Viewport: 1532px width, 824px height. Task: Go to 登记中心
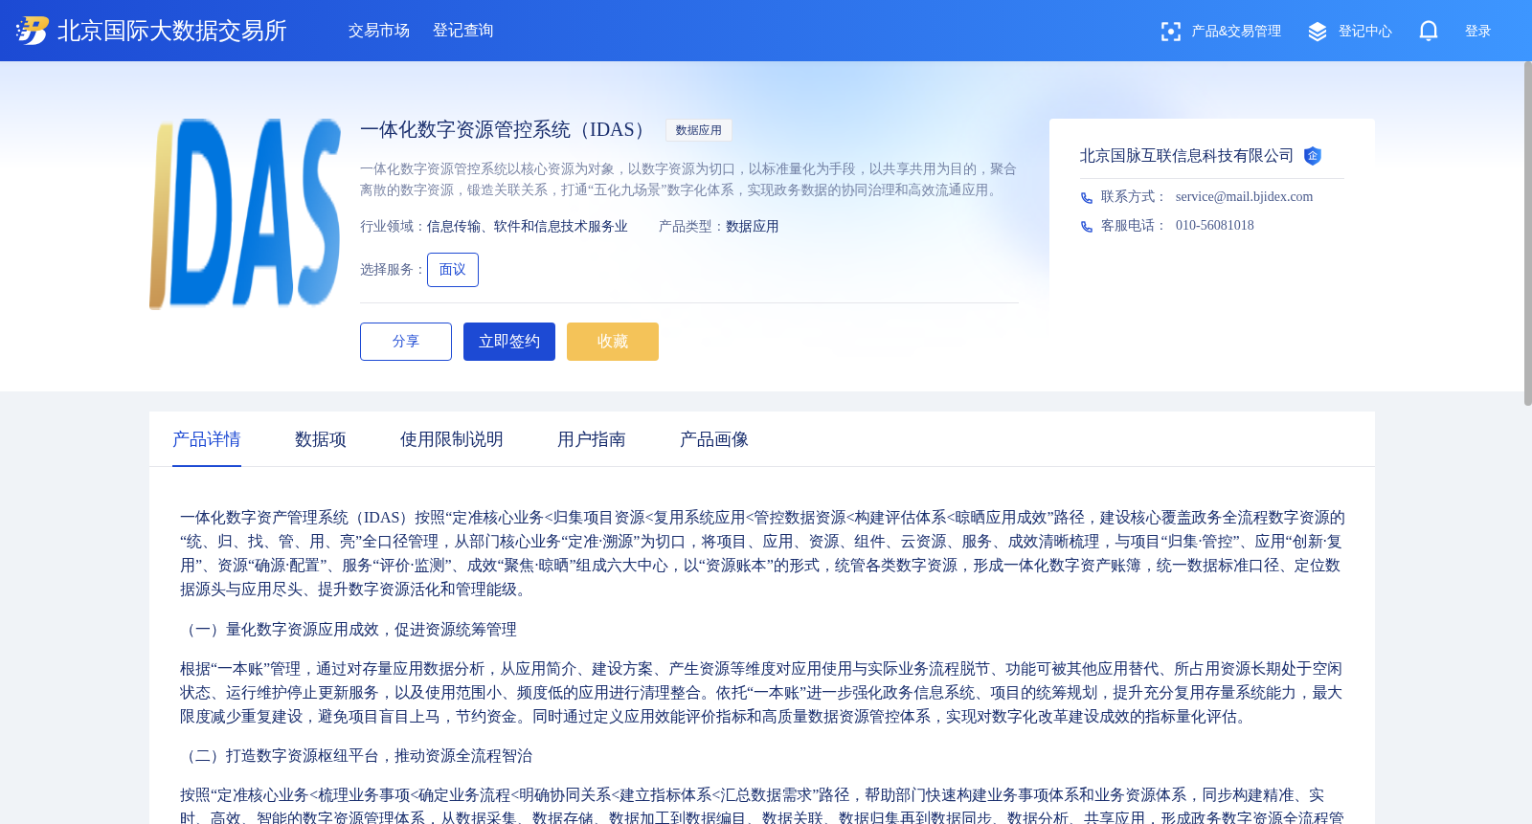1365,32
